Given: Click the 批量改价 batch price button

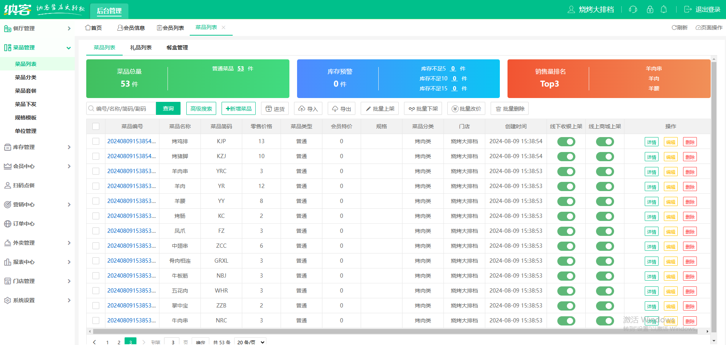Looking at the screenshot, I should coord(466,109).
